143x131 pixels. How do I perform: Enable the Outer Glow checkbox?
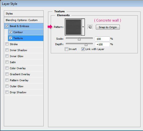7,86
